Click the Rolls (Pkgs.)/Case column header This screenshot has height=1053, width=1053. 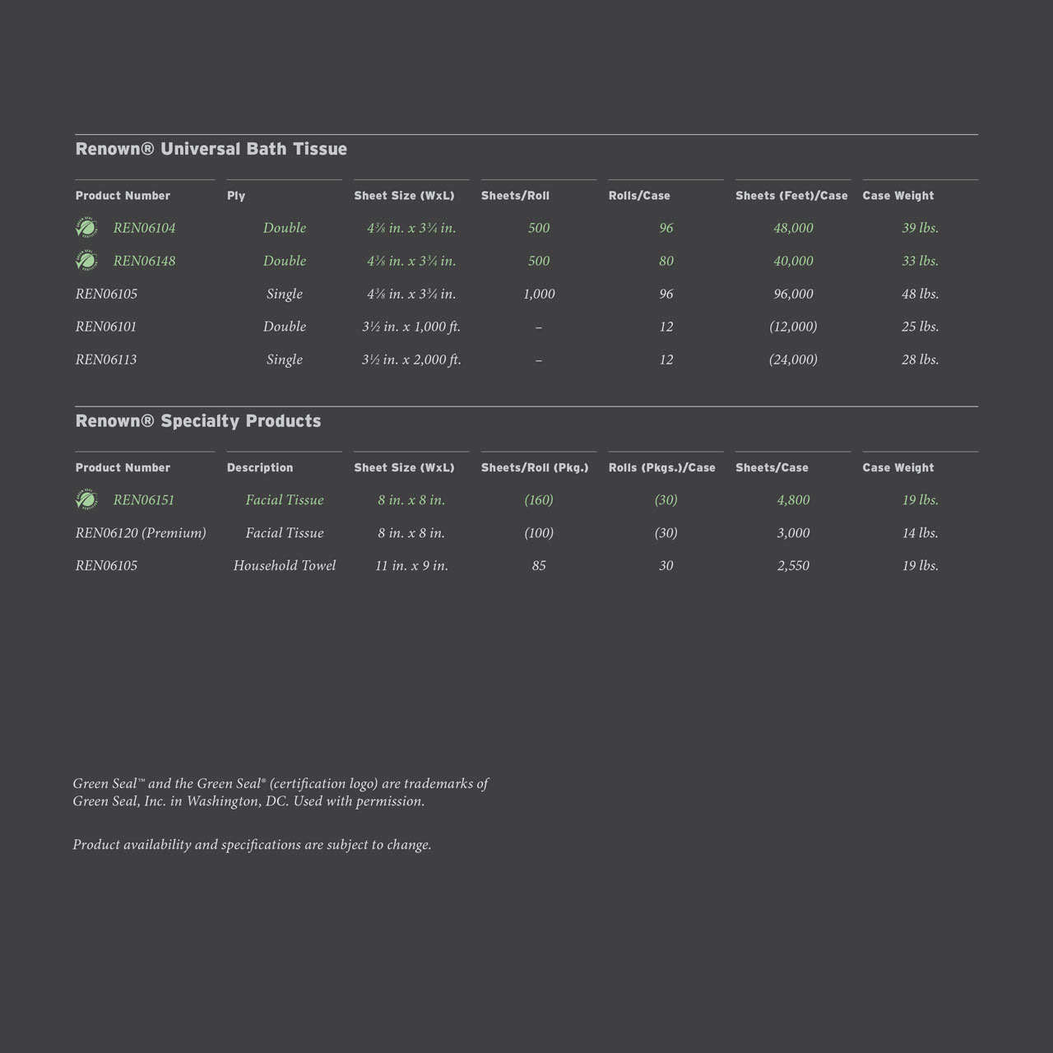[662, 468]
